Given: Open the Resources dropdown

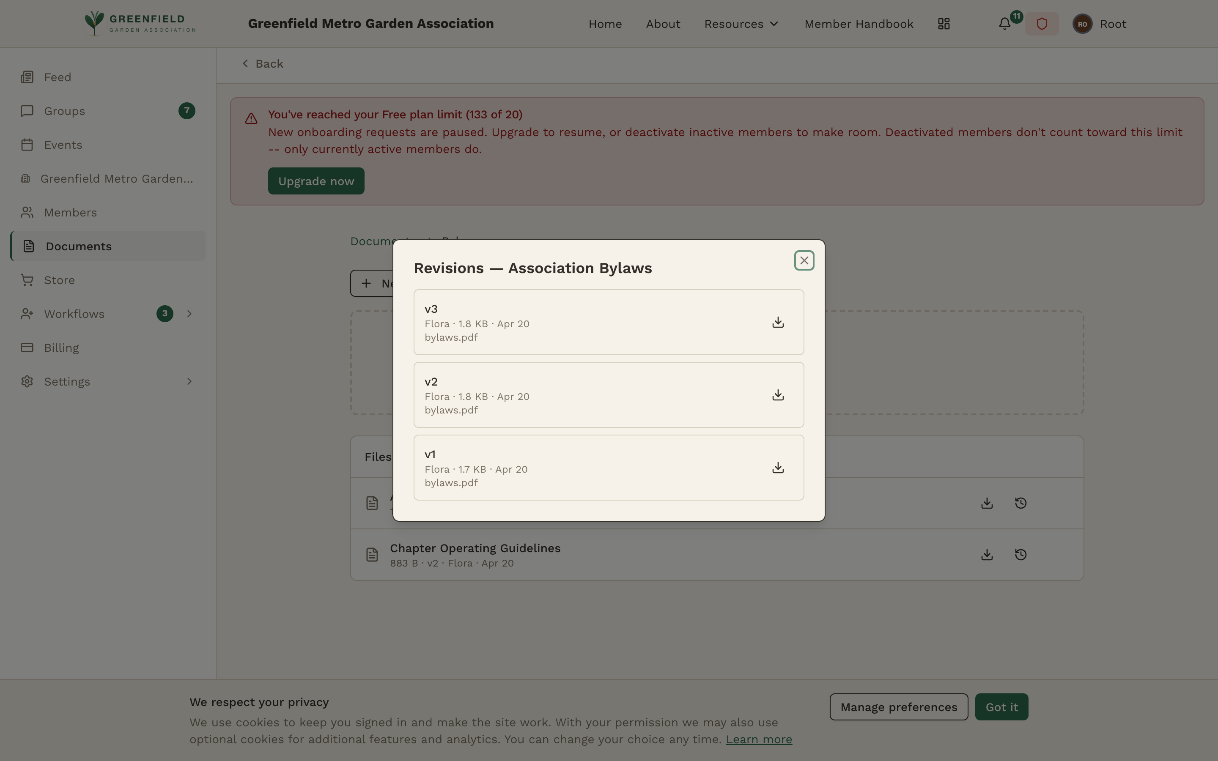Looking at the screenshot, I should [x=741, y=24].
